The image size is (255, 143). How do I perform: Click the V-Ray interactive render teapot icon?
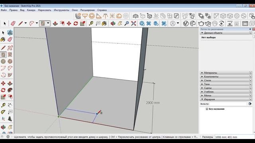click(208, 23)
